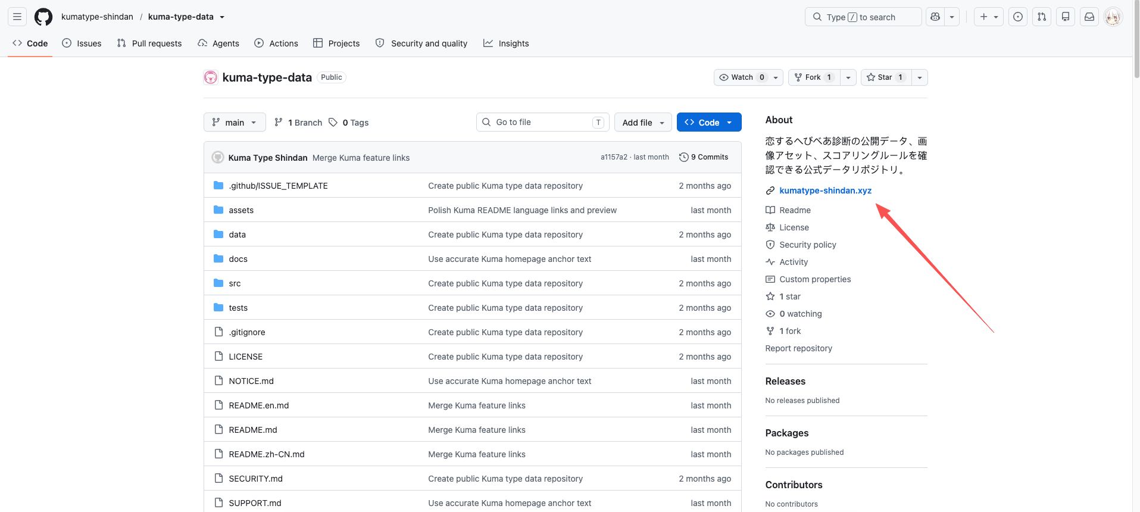Open notifications inbox icon
Screen dimensions: 1140x512
point(1089,17)
